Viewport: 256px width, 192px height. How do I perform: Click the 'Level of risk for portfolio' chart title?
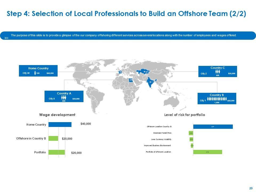185,115
